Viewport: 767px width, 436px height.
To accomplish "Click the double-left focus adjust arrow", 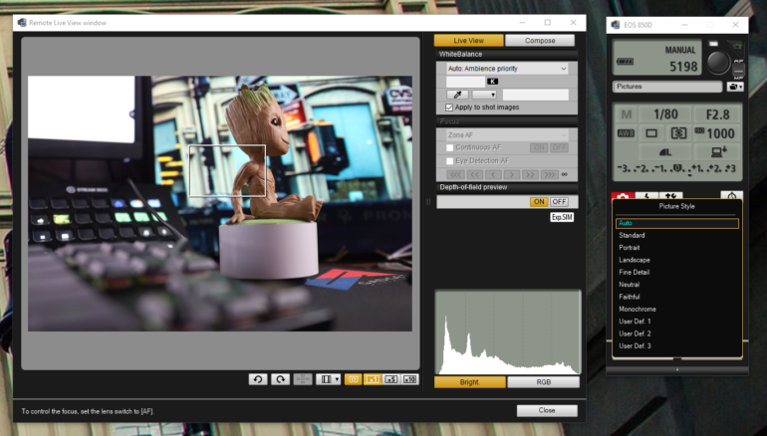I will point(474,174).
